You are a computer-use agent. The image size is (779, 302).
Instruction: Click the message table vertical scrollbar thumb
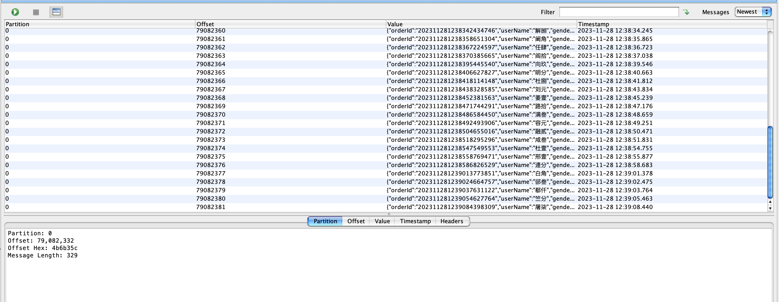[770, 162]
